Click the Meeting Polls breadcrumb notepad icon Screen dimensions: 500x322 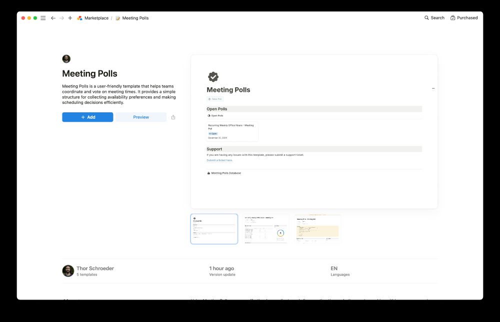pos(117,18)
